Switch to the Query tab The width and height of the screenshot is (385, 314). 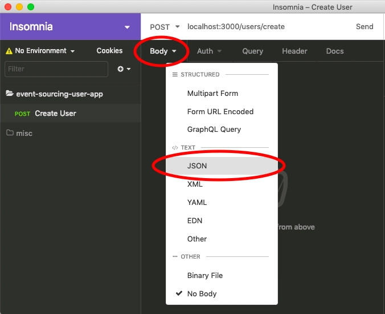tap(253, 51)
